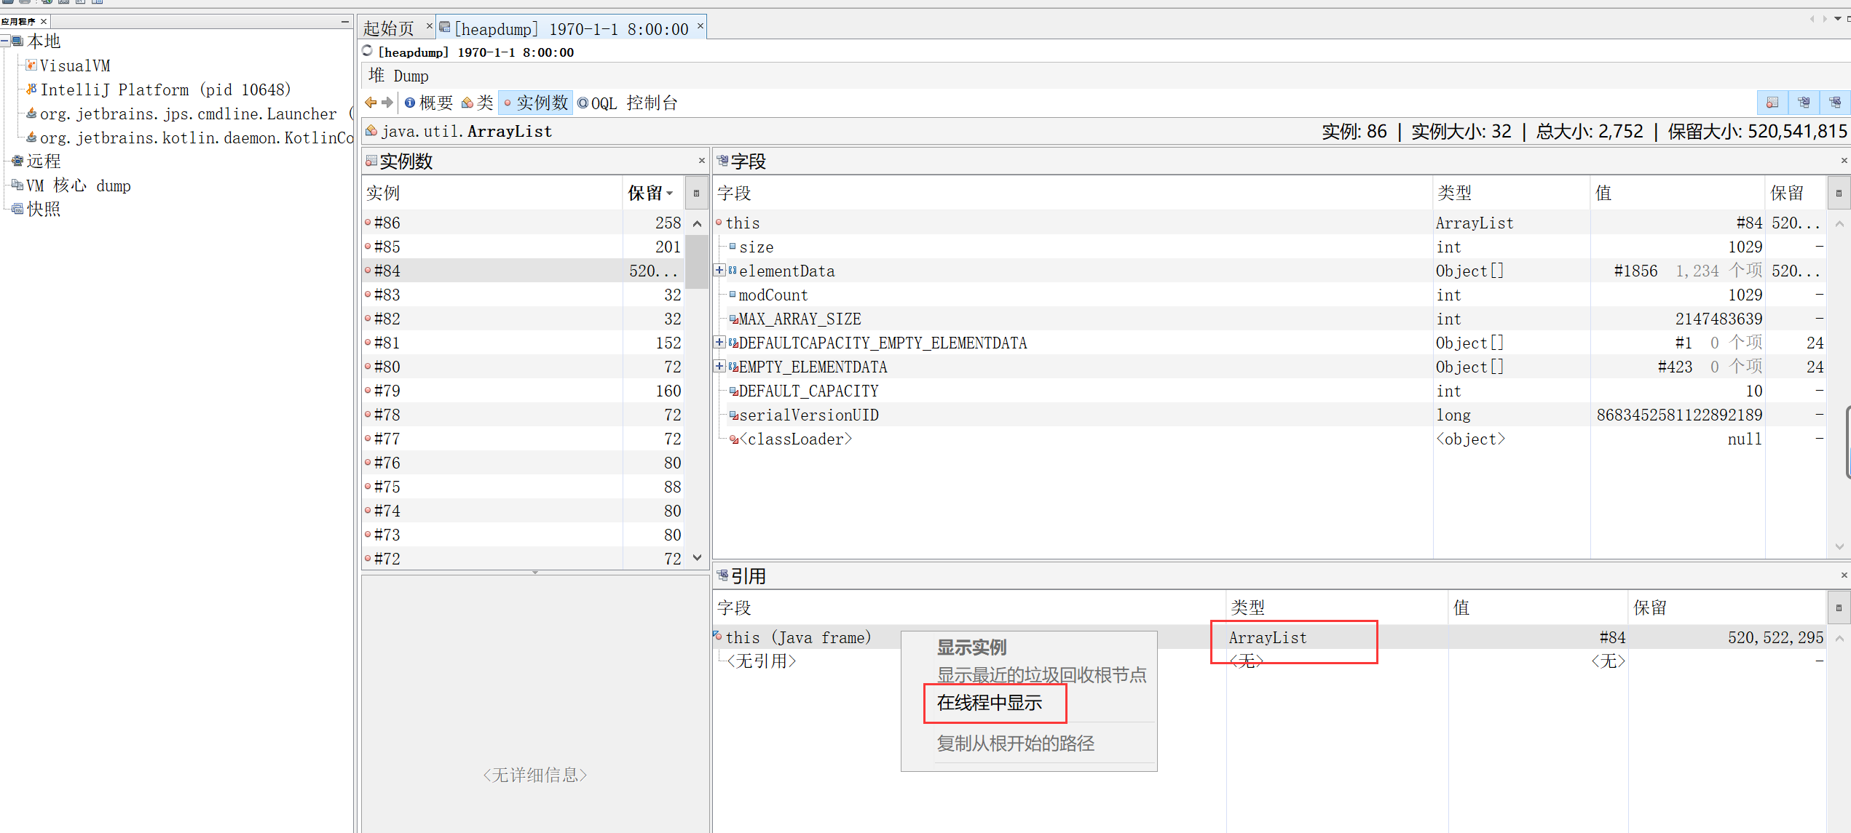Select instance #85 in the list
This screenshot has height=833, width=1851.
coord(523,247)
